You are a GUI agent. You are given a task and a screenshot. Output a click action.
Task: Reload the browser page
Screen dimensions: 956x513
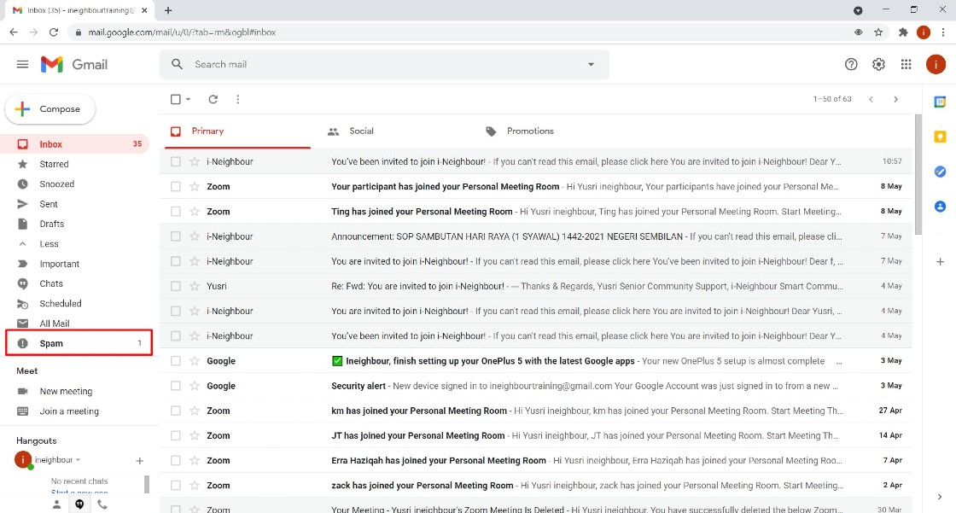coord(54,32)
